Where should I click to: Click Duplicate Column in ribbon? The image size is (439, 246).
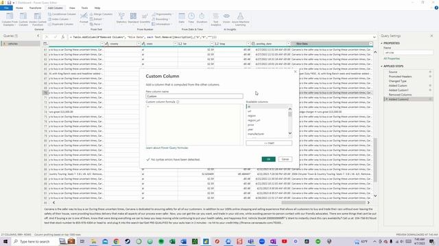[x=60, y=25]
